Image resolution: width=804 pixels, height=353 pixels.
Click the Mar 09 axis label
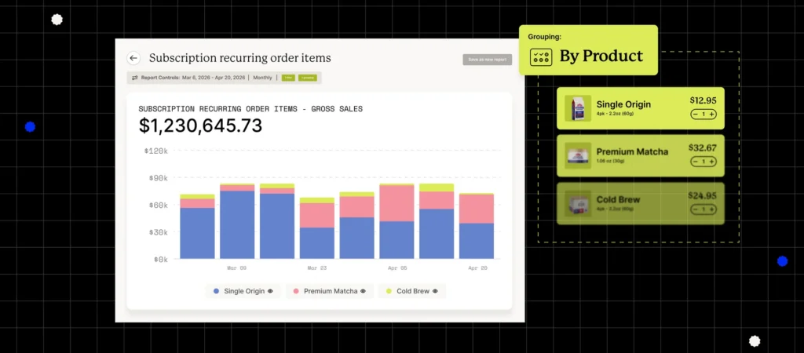(237, 268)
